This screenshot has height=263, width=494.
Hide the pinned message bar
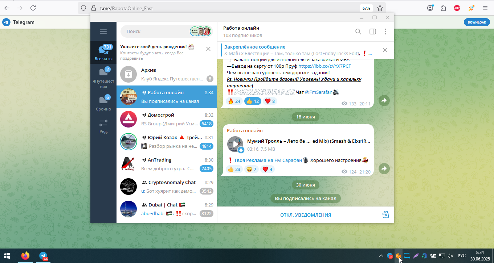(x=385, y=50)
